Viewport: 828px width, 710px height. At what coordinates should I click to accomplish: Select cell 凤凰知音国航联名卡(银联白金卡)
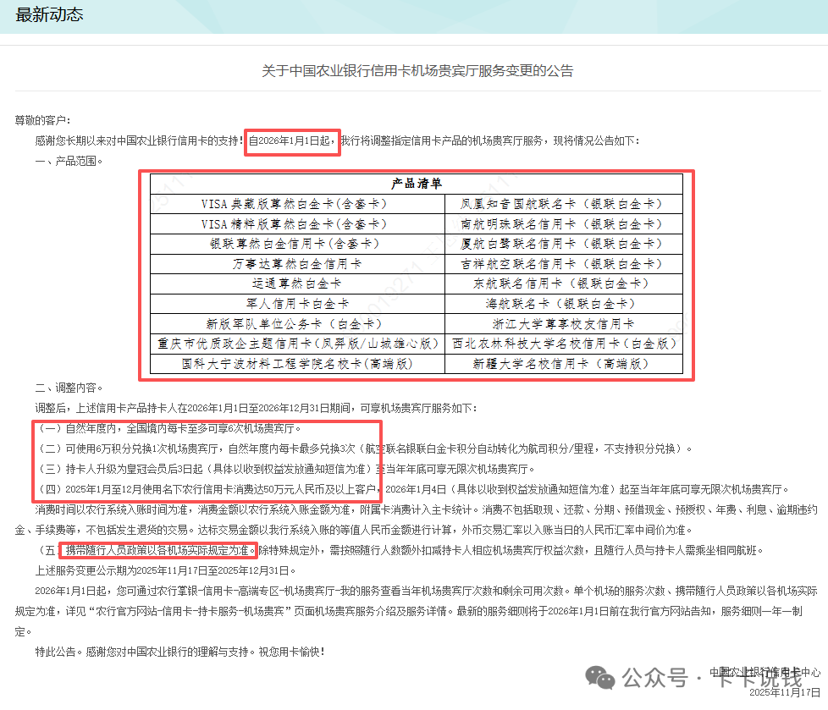point(564,204)
